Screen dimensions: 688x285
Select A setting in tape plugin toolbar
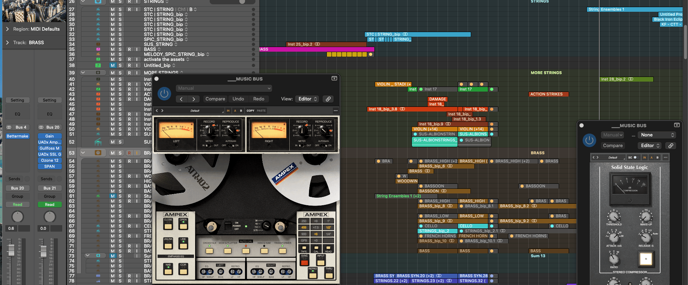235,111
